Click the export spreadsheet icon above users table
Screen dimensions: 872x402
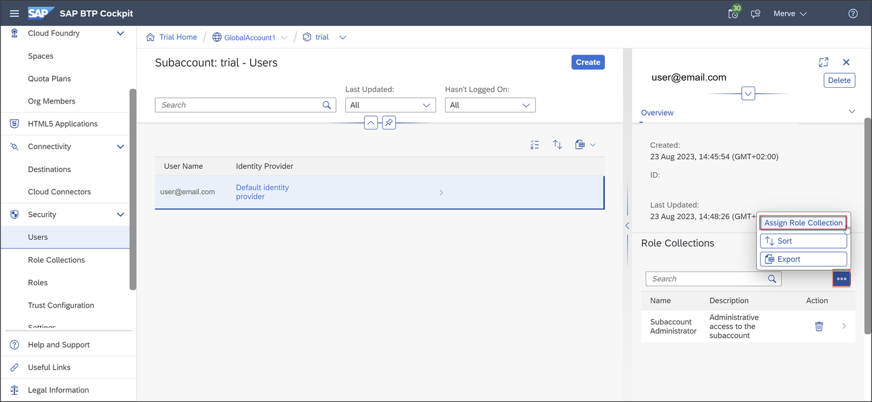pos(580,145)
